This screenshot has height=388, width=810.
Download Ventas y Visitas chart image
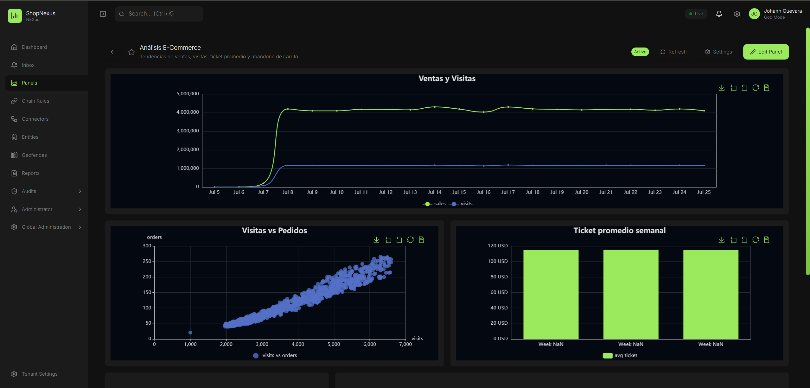pos(722,88)
